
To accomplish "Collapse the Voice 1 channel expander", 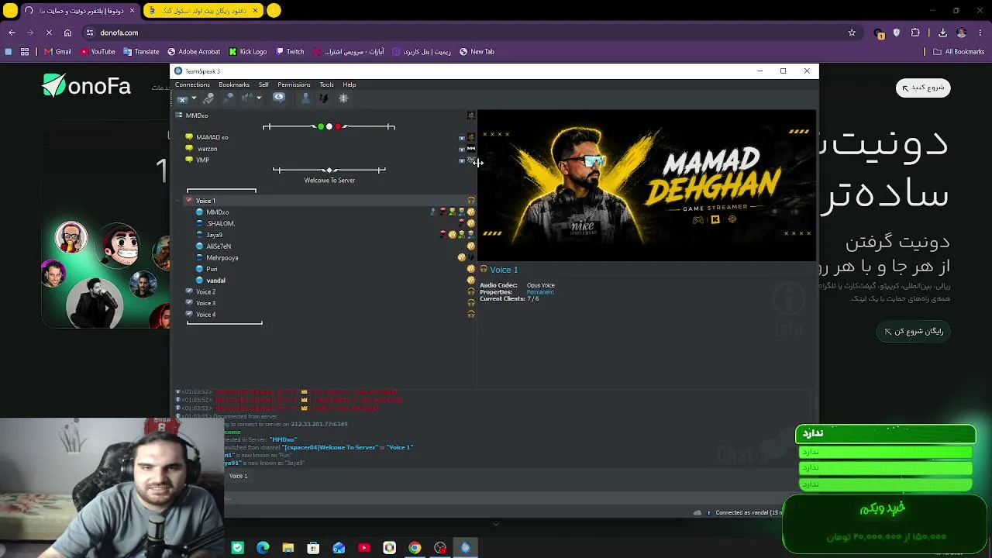I will (179, 201).
